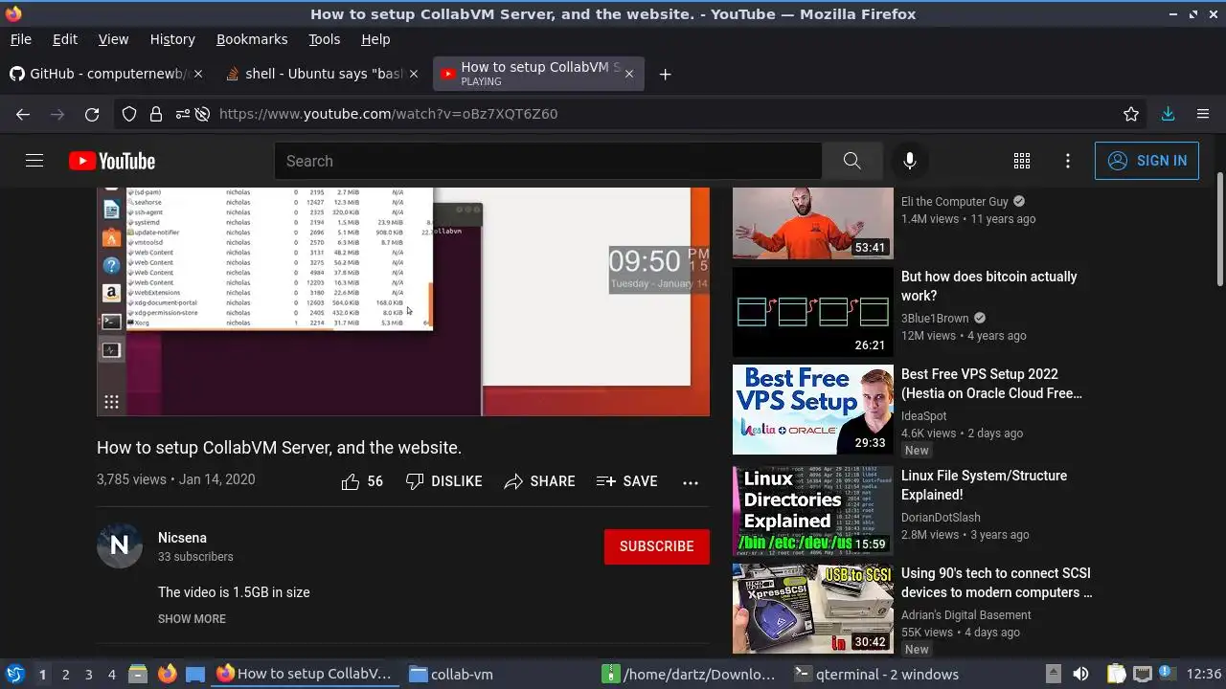Open the History menu
The height and width of the screenshot is (689, 1226).
pos(172,39)
